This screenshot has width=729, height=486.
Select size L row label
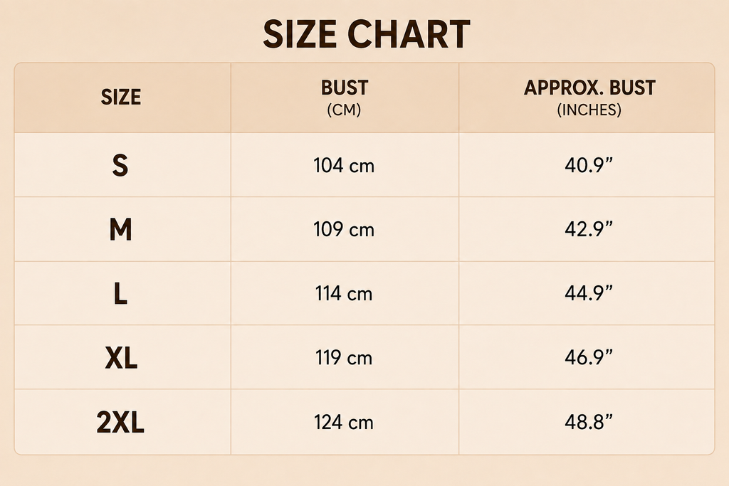tap(120, 293)
